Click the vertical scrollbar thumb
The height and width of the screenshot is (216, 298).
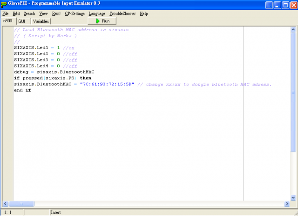(x=293, y=92)
